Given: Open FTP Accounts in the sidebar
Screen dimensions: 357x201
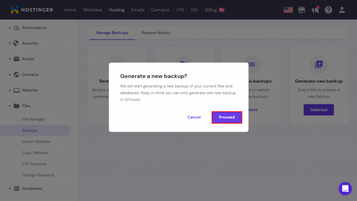Looking at the screenshot, I should (x=35, y=164).
